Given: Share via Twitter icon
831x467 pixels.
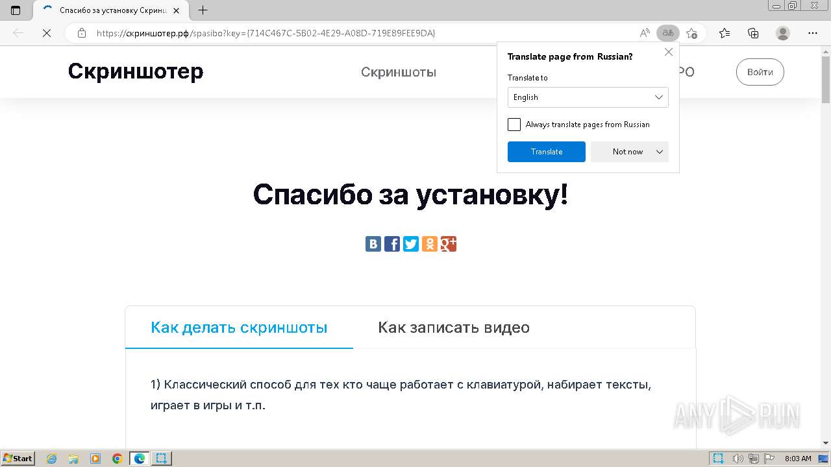Looking at the screenshot, I should coord(411,244).
